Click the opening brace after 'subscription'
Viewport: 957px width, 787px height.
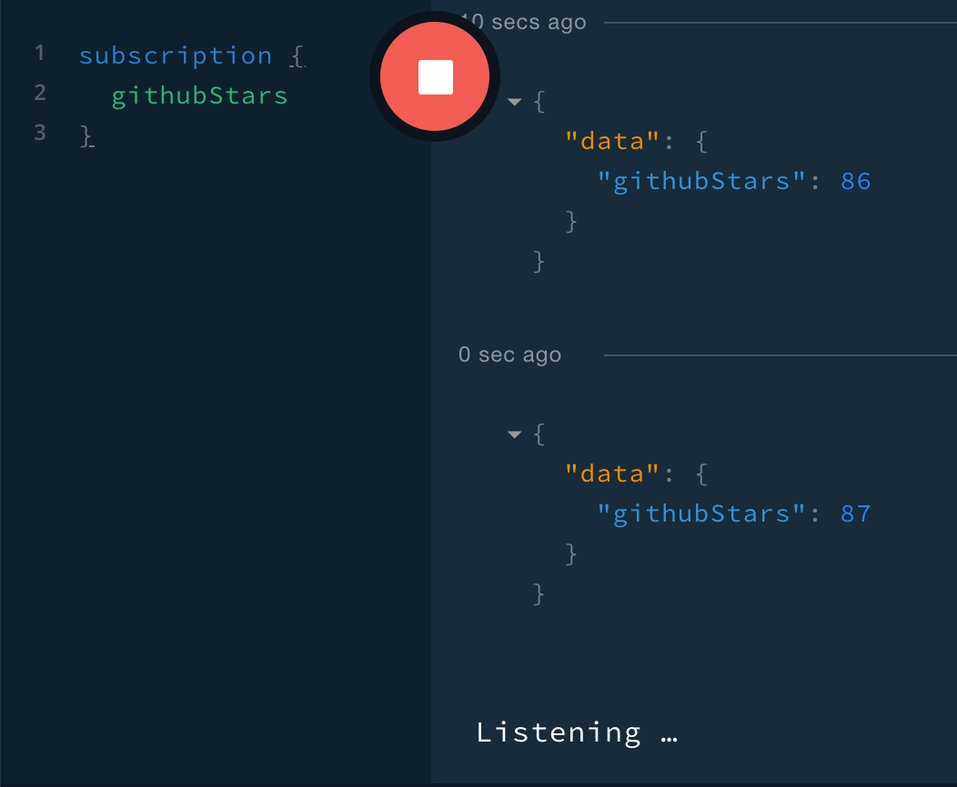(297, 56)
